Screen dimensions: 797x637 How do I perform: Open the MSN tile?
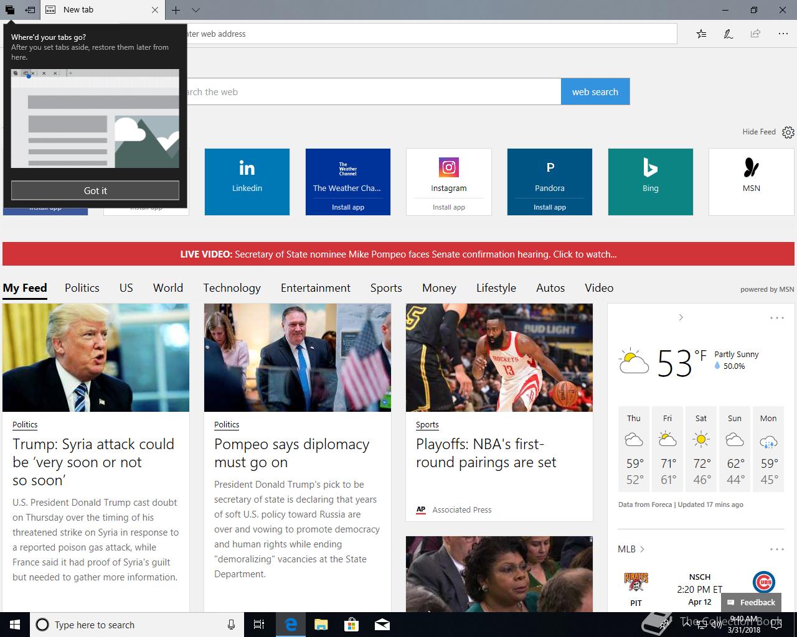coord(752,182)
